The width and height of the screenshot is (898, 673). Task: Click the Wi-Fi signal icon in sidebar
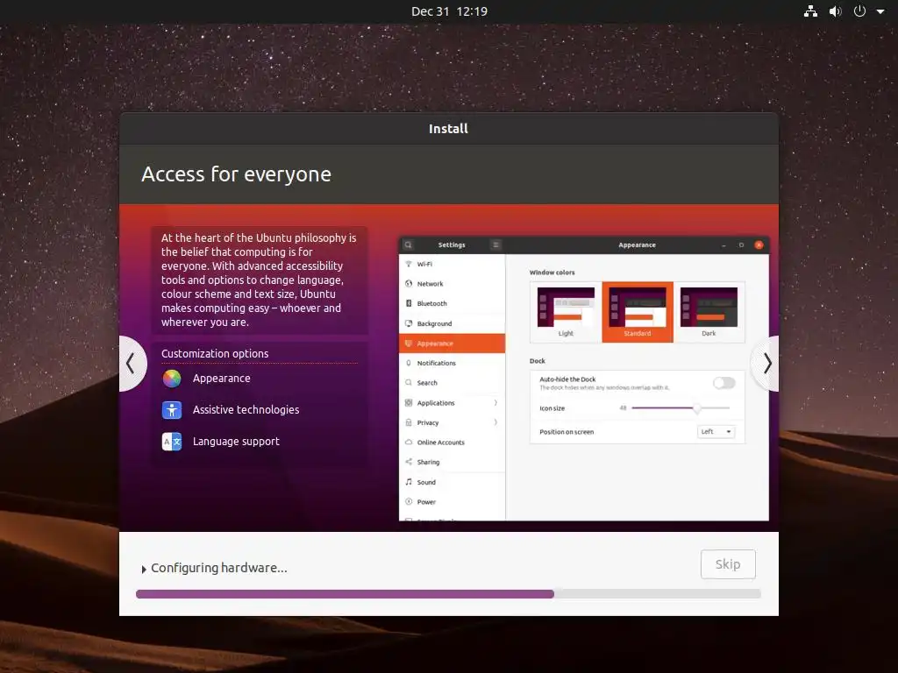(409, 264)
